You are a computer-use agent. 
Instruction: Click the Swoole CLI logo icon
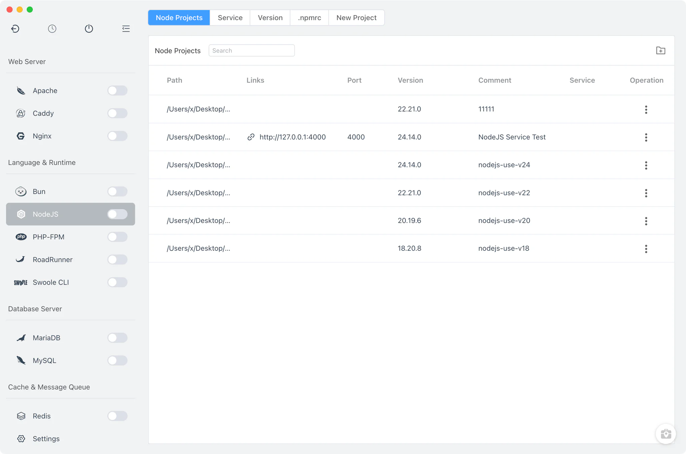point(21,282)
